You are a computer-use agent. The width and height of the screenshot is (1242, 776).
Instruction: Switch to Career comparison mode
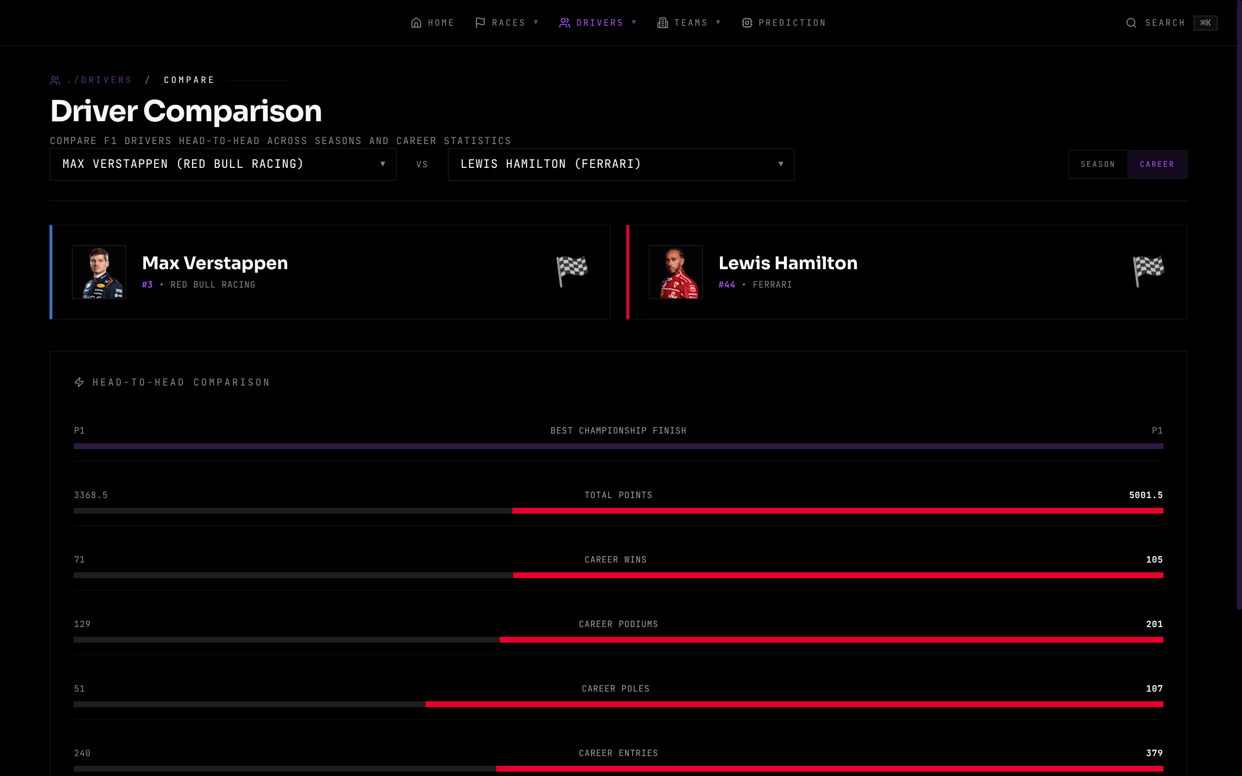[1157, 164]
